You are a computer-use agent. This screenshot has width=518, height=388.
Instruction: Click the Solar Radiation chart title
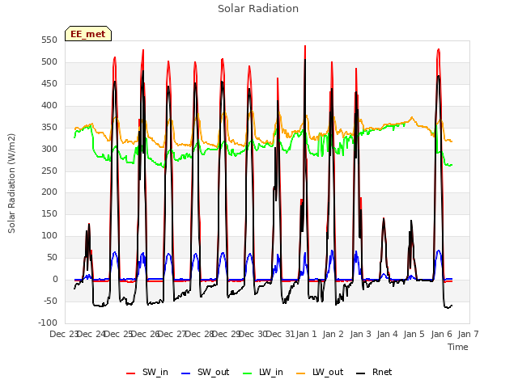(258, 9)
